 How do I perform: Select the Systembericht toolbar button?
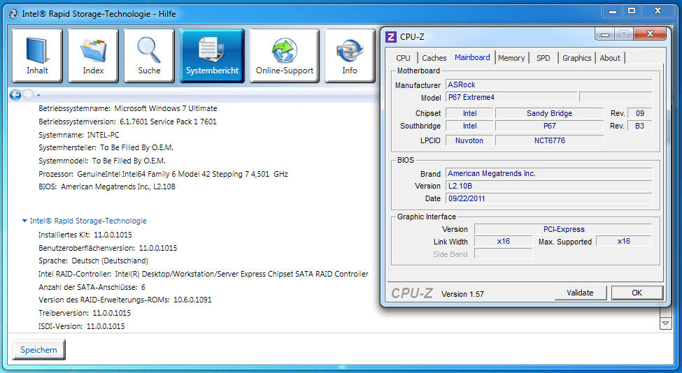[212, 56]
